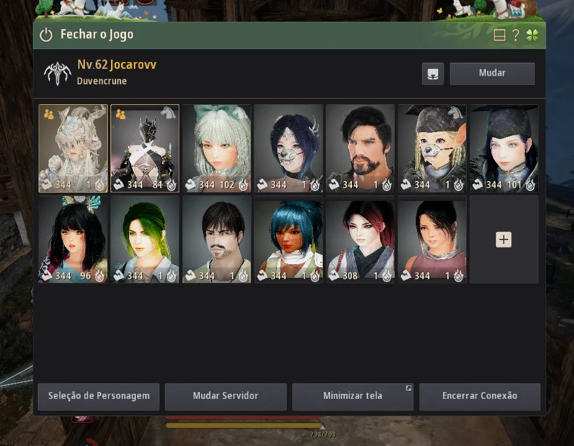574x446 pixels.
Task: Click the Duvencrune location text
Action: tap(102, 81)
